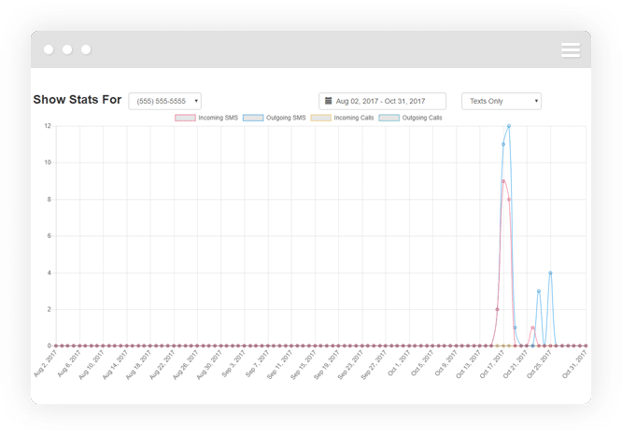The image size is (622, 435).
Task: Click the Show Stats For heading
Action: (x=78, y=100)
